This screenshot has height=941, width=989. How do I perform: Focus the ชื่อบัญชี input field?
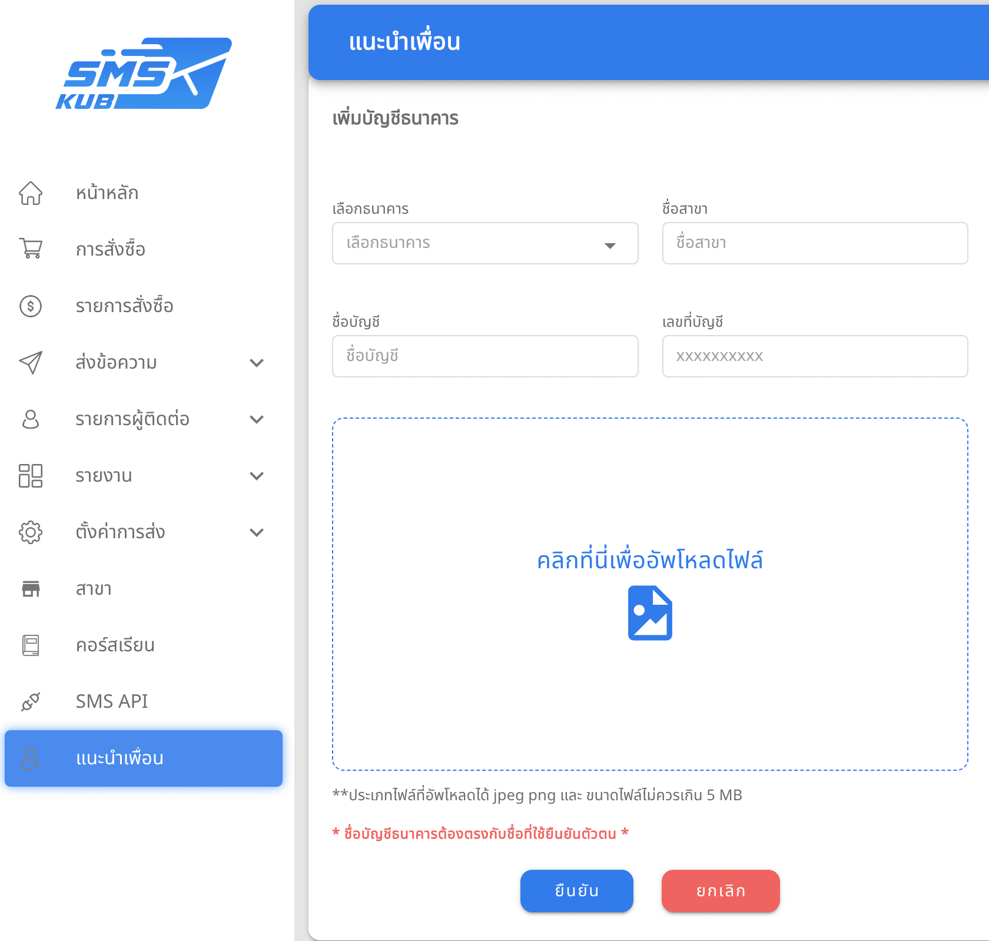tap(485, 356)
